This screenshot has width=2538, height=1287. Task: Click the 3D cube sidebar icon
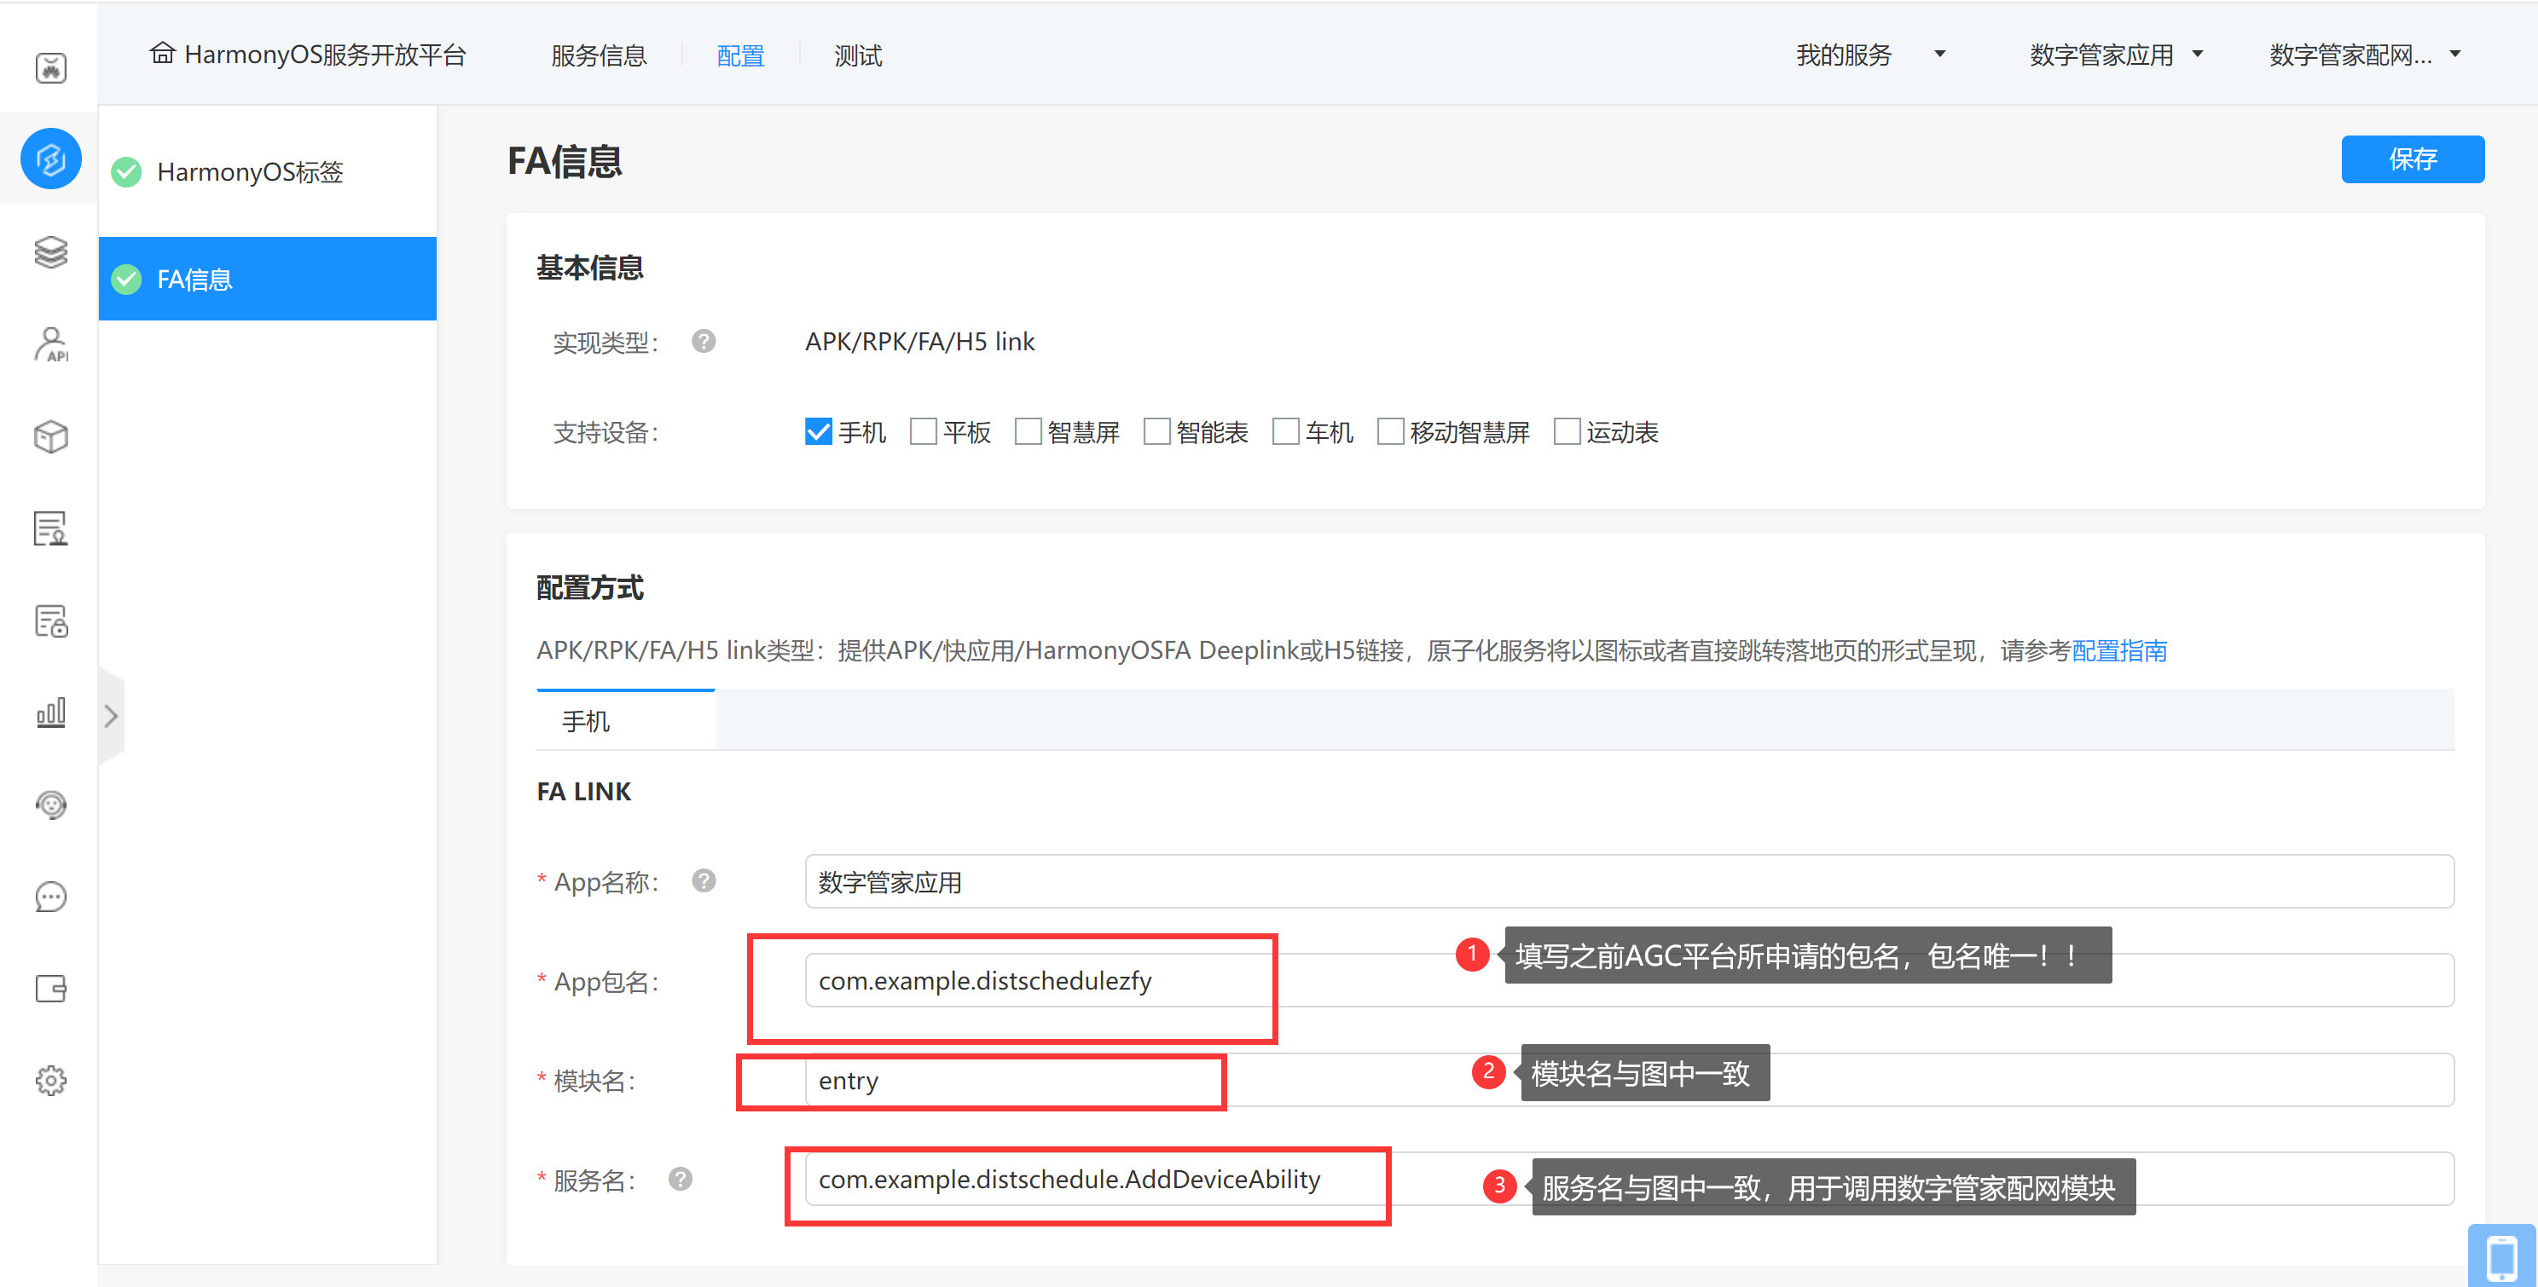click(x=50, y=436)
